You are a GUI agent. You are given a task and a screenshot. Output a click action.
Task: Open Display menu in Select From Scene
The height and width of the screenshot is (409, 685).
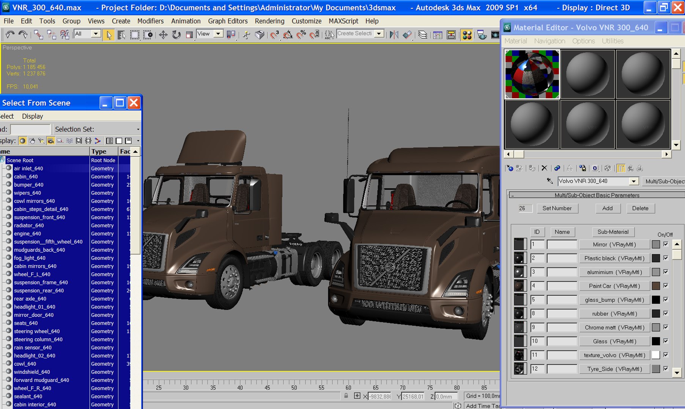32,116
